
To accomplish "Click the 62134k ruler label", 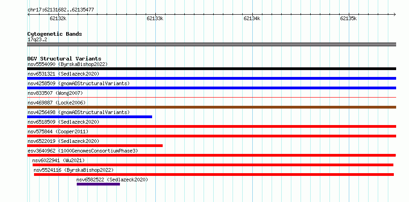I will (252, 18).
